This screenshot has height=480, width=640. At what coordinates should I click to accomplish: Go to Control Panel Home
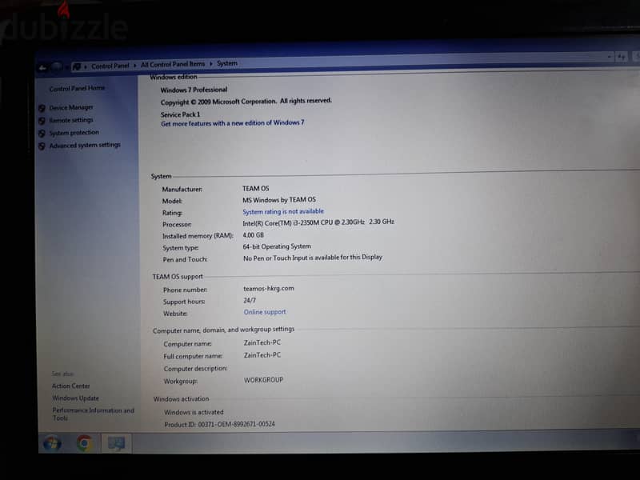pos(77,88)
